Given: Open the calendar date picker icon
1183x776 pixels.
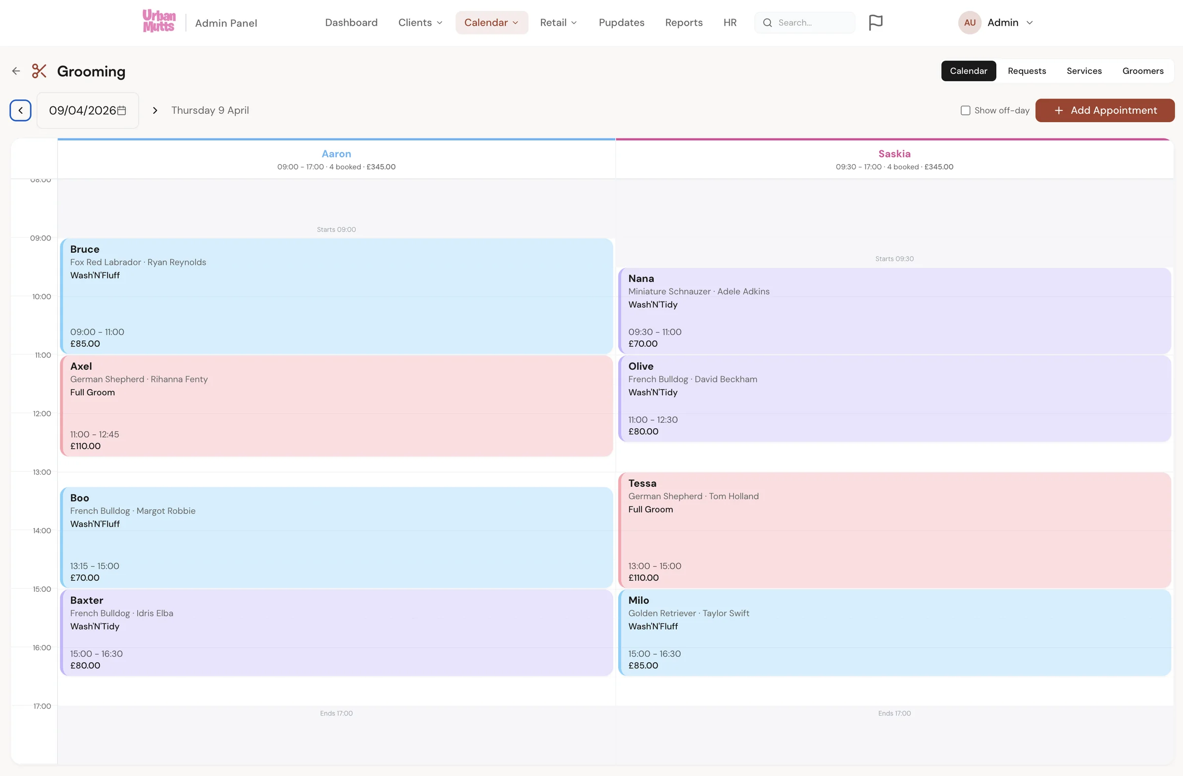Looking at the screenshot, I should [x=121, y=110].
